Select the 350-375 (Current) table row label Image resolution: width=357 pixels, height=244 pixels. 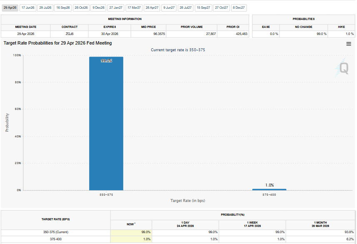(55, 232)
